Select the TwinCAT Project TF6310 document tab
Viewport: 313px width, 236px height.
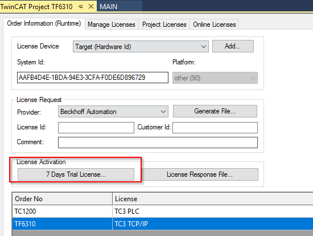pos(36,7)
